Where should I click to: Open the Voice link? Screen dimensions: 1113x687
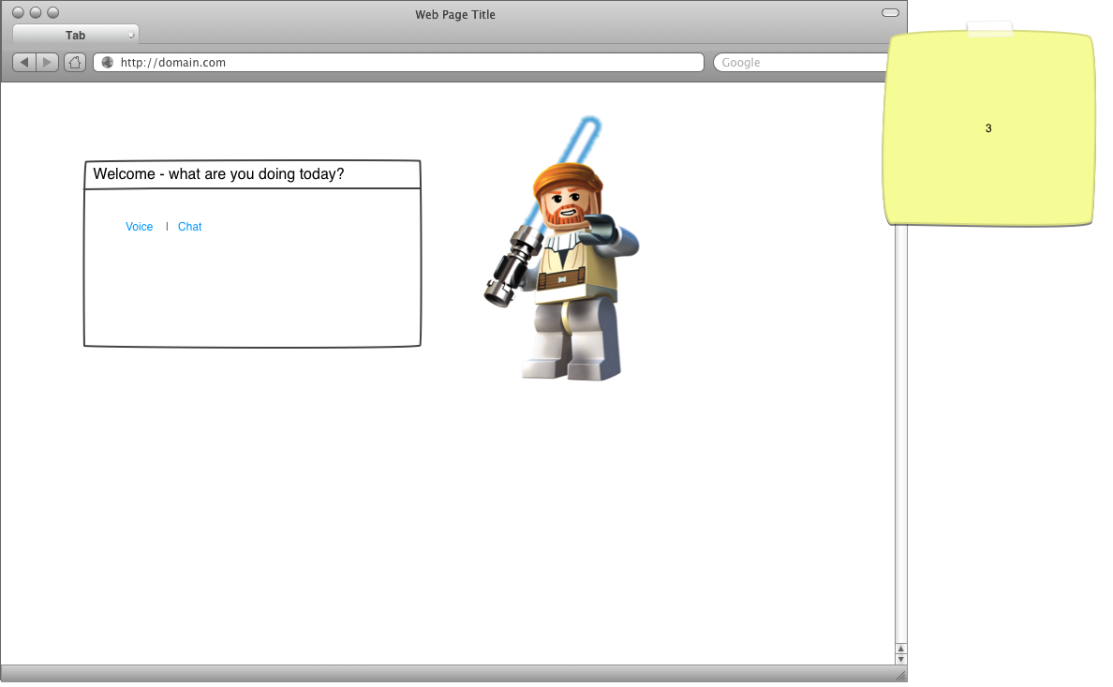[x=139, y=227]
